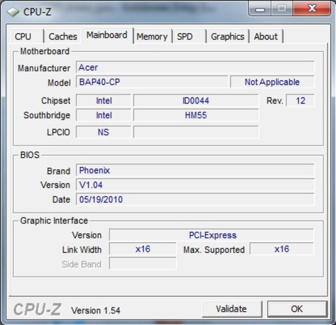Click the Max. Supported x16 value
Screen dimensions: 336x325
(x=281, y=249)
